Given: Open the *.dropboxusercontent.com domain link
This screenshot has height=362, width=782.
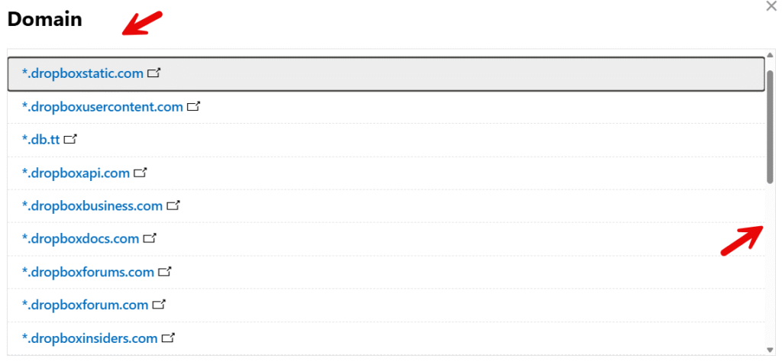Looking at the screenshot, I should coord(102,107).
